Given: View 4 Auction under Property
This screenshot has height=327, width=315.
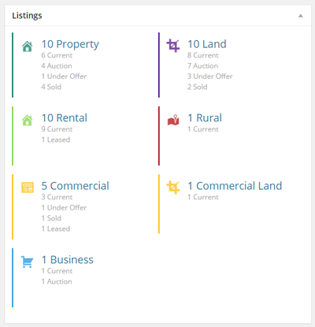Looking at the screenshot, I should point(57,66).
